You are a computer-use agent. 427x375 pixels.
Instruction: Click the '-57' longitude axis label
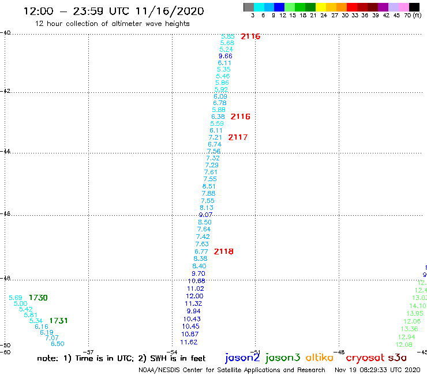tap(88, 352)
